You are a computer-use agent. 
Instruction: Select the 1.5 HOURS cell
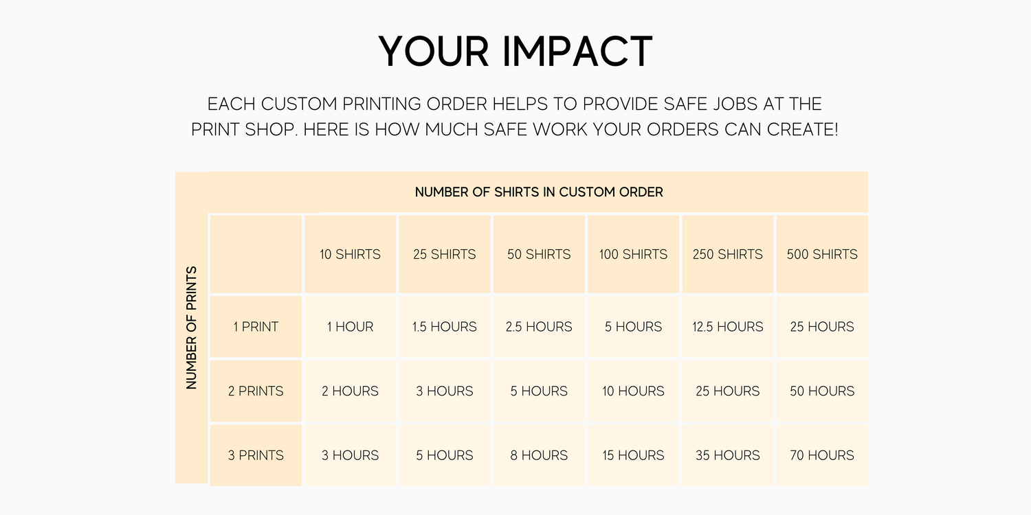tap(445, 327)
